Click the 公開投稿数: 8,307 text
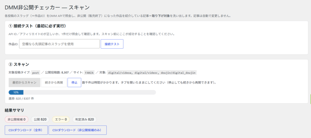Screen dimensions: 311x138 pos(57,73)
